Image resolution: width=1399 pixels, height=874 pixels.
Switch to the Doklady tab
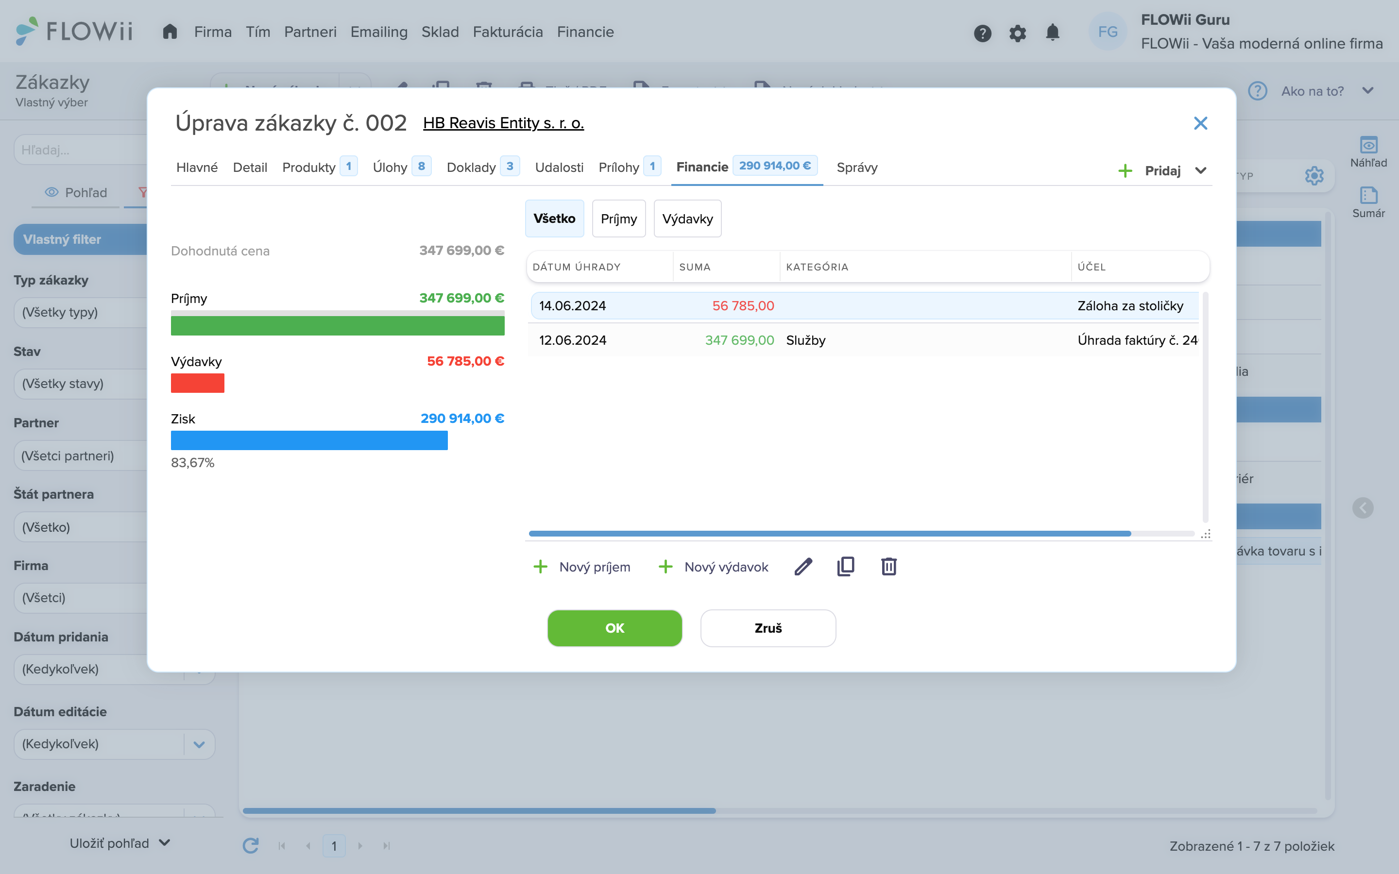coord(483,168)
